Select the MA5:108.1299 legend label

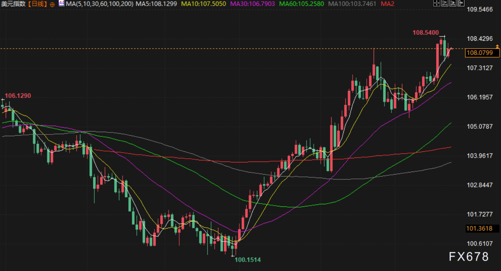(x=155, y=4)
